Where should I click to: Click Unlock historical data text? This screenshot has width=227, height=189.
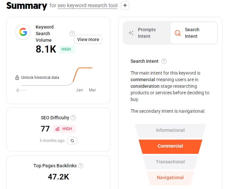(40, 78)
